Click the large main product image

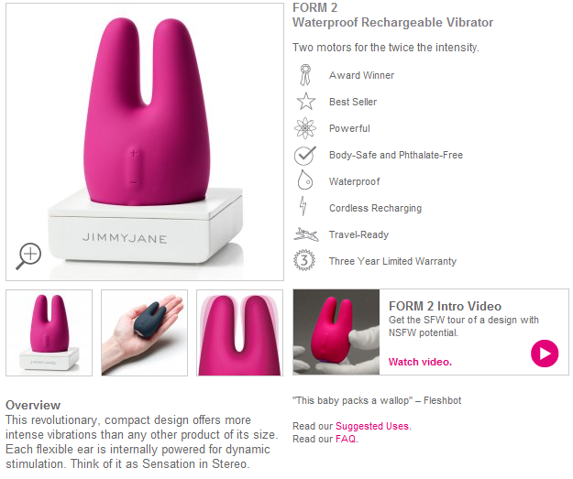pos(145,142)
